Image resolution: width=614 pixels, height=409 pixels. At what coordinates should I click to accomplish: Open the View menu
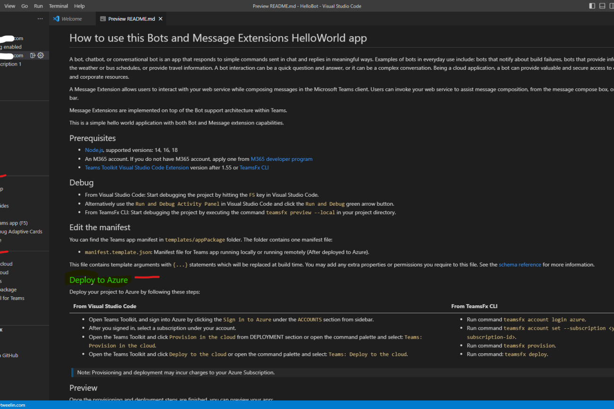click(9, 6)
